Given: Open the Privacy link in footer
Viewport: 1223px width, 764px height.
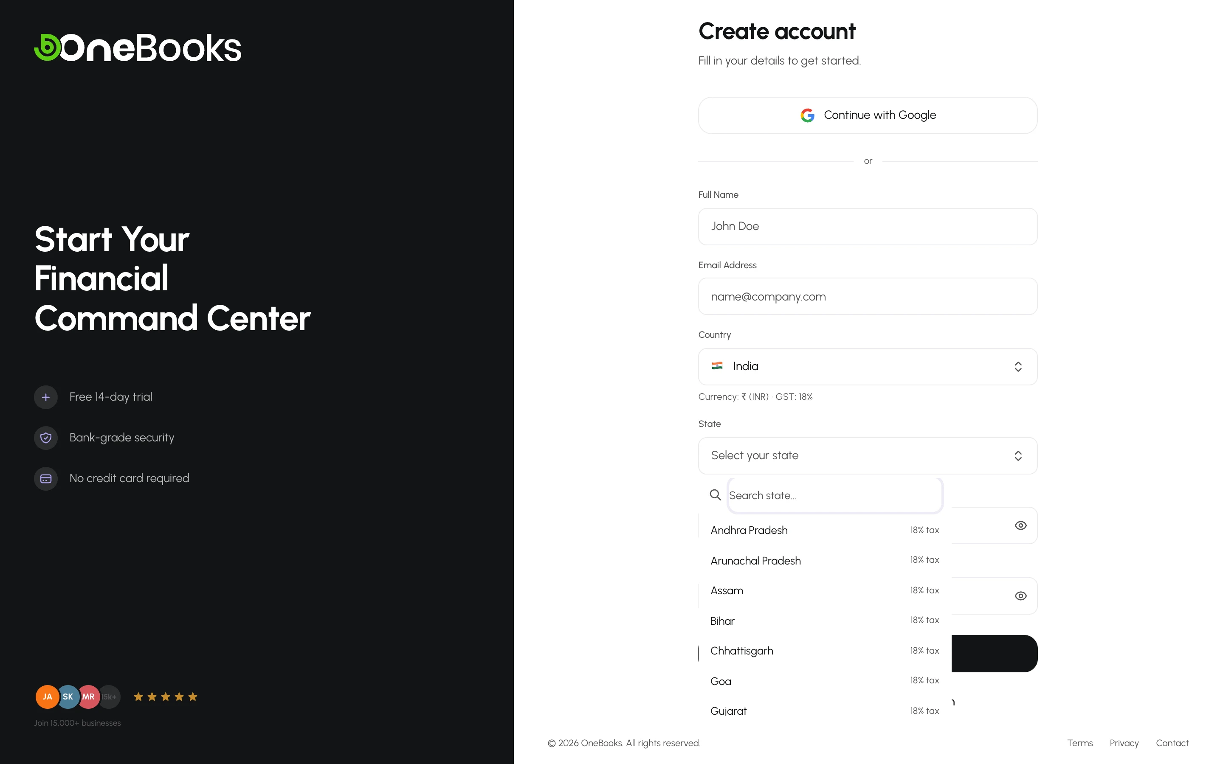Looking at the screenshot, I should [1124, 743].
